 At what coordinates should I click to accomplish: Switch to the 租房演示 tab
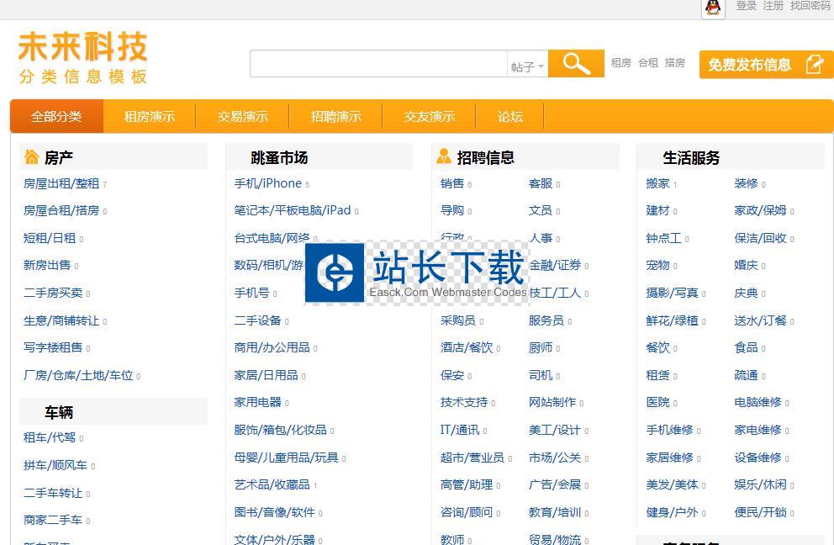(x=150, y=117)
